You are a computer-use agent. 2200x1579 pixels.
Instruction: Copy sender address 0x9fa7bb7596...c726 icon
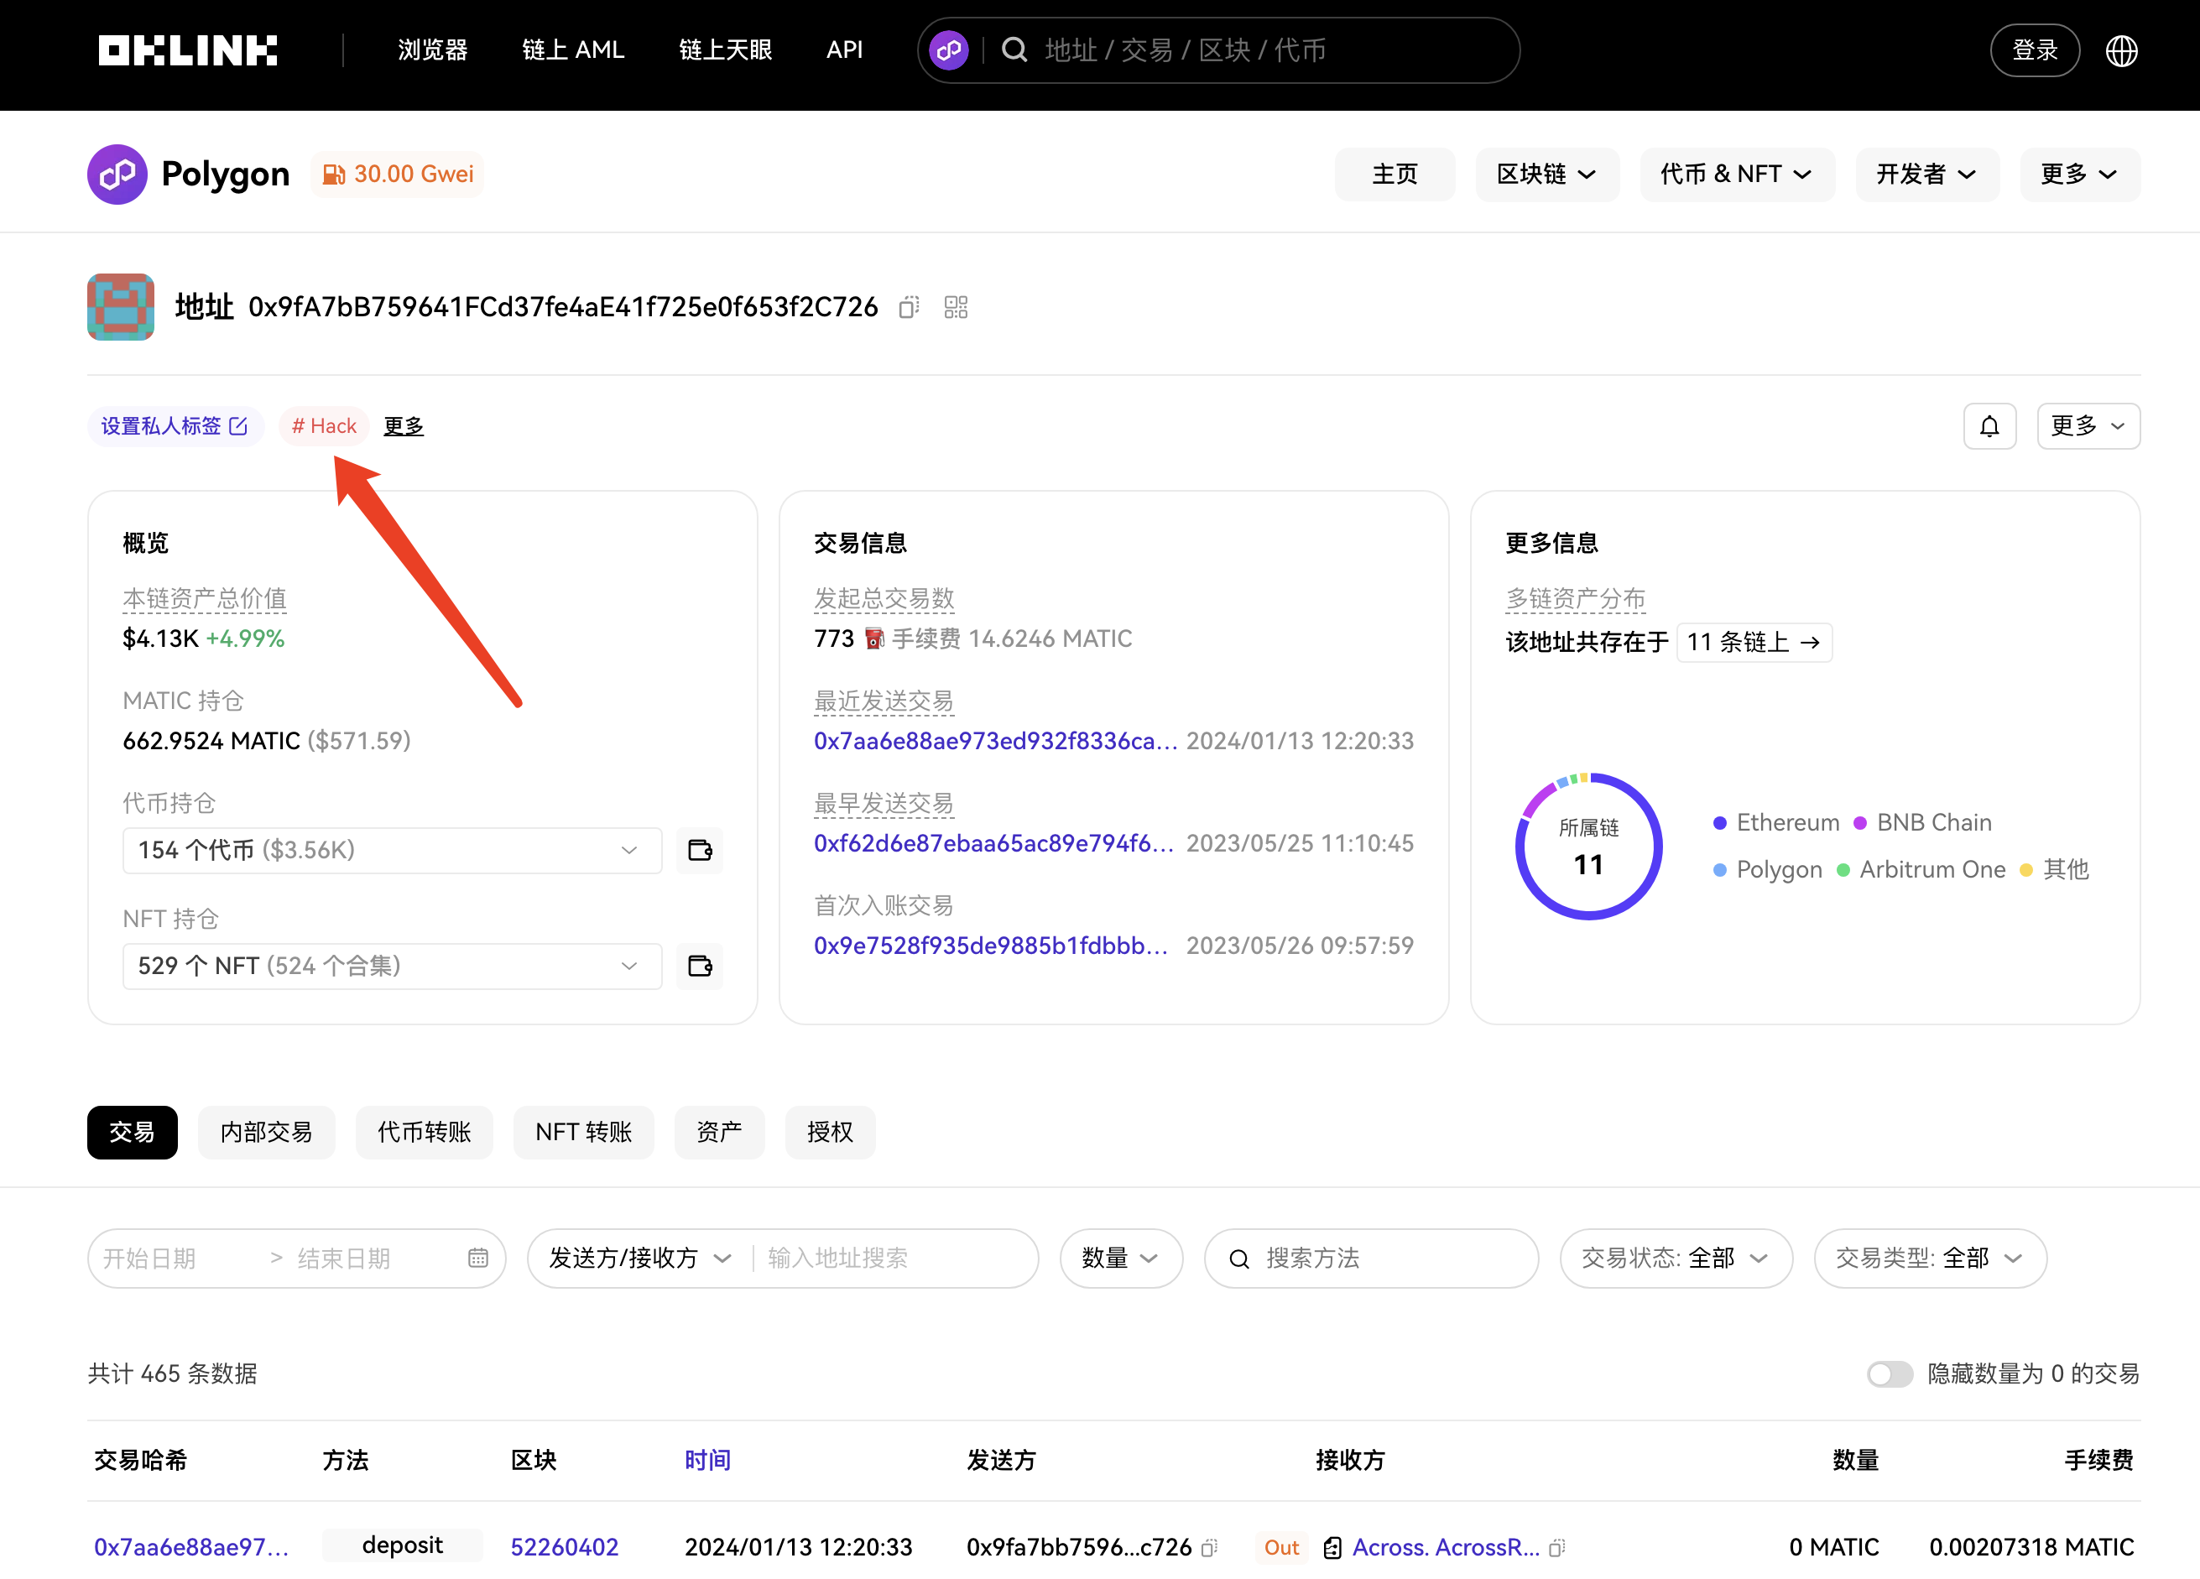click(1208, 1548)
